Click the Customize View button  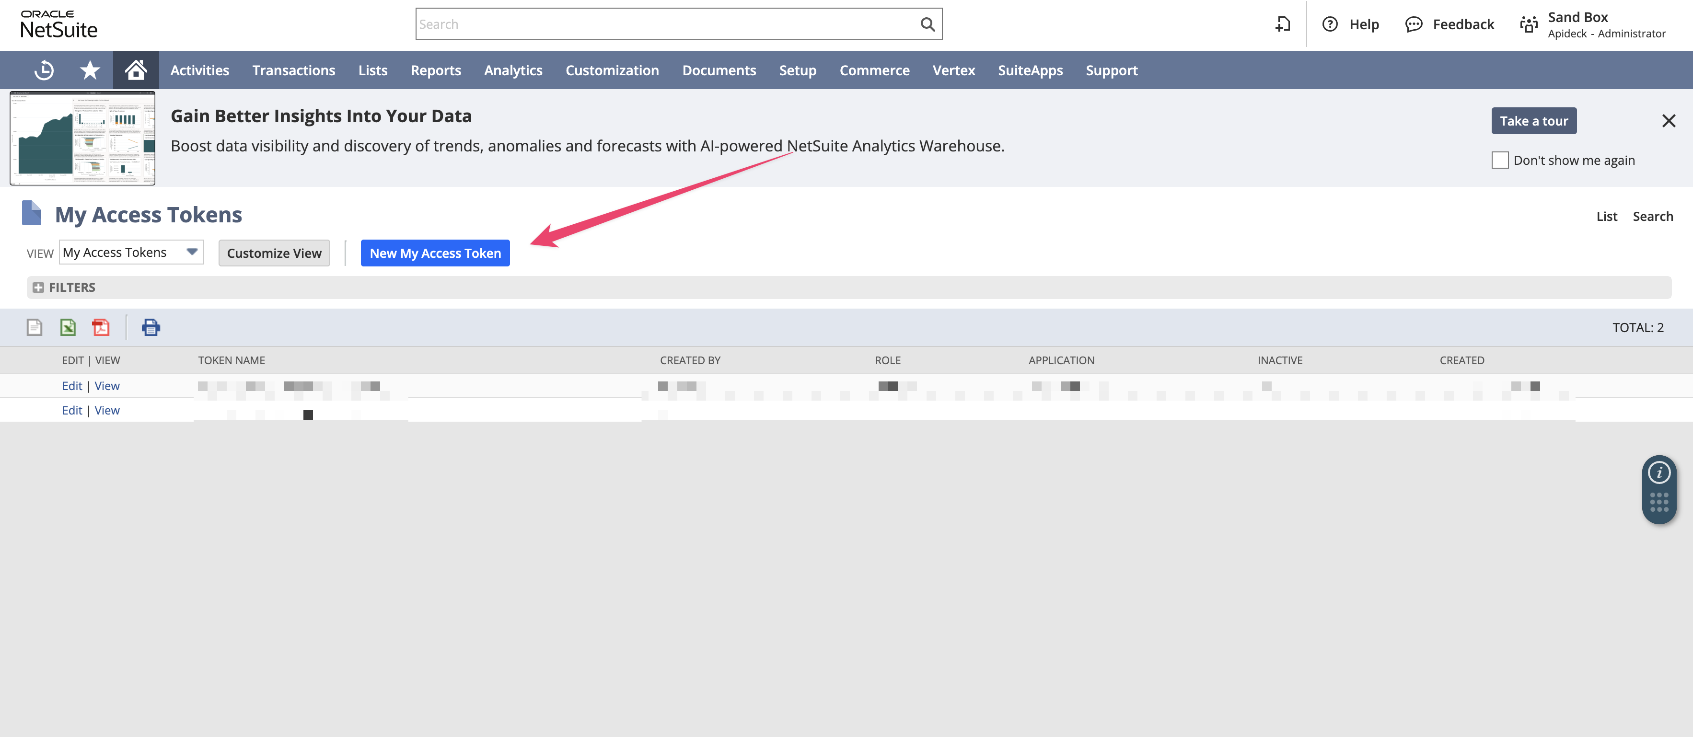tap(274, 253)
